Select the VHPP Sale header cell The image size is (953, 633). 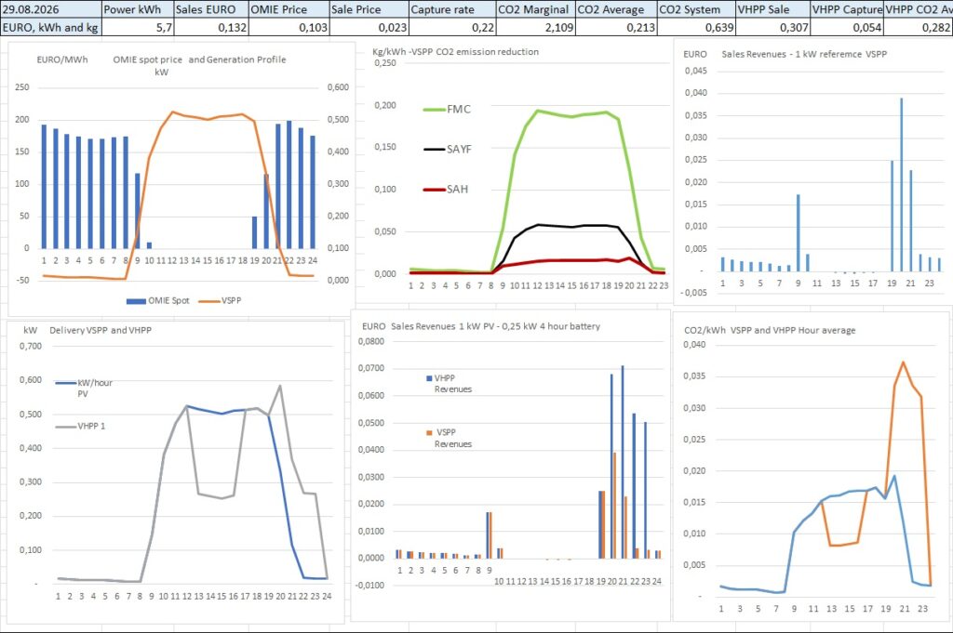(x=773, y=9)
